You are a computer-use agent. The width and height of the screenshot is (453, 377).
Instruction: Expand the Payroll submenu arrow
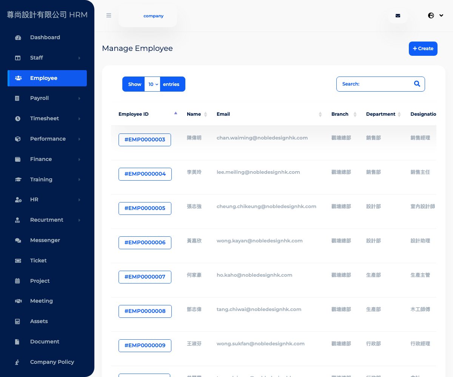(79, 98)
